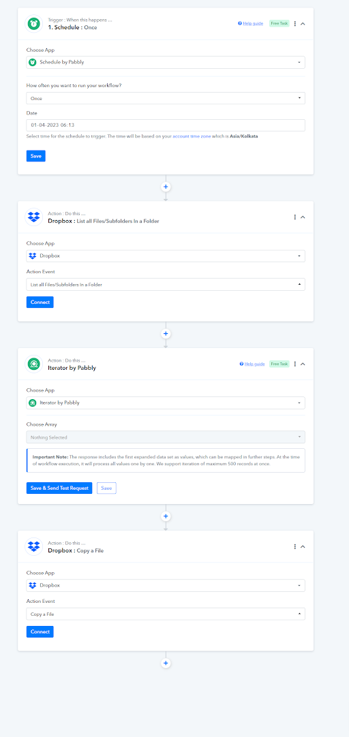Open Choose App dropdown in List all Files step
The width and height of the screenshot is (349, 737).
coord(166,256)
